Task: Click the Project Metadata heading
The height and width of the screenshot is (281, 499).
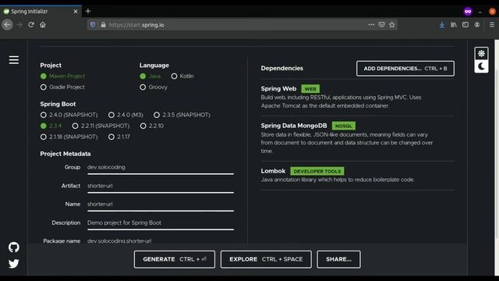Action: pyautogui.click(x=65, y=154)
